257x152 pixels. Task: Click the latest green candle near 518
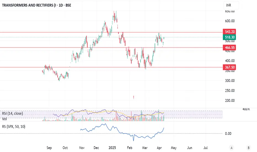coord(164,38)
